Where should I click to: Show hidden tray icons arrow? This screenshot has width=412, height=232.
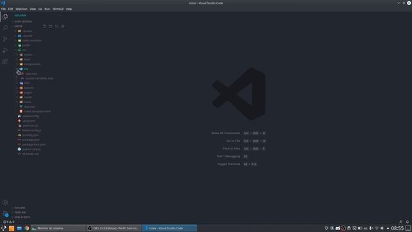point(388,228)
